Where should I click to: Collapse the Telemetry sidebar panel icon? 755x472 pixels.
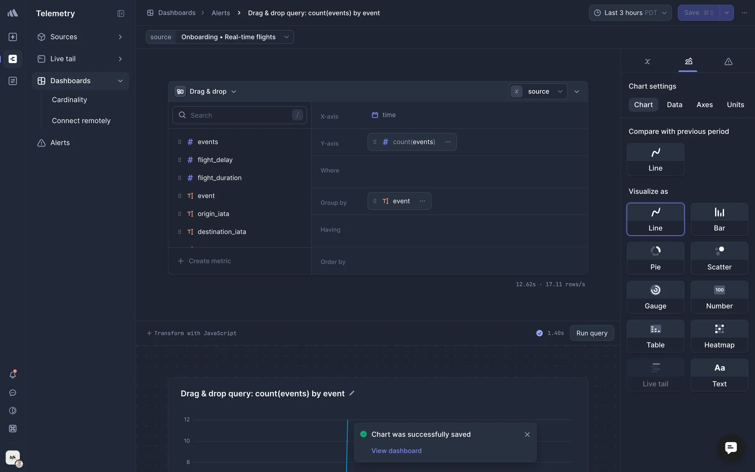121,13
